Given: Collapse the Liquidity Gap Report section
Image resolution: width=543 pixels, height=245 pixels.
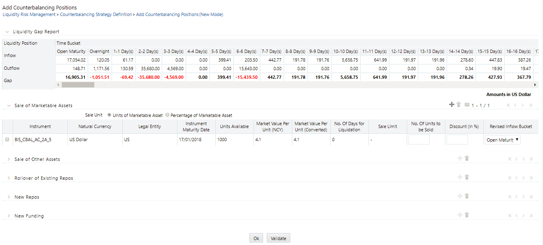Looking at the screenshot, I should click(x=7, y=32).
